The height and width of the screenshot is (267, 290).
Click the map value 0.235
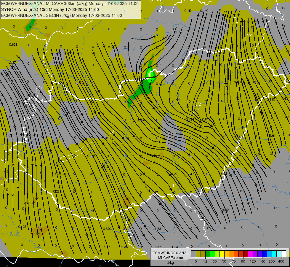(x=124, y=247)
